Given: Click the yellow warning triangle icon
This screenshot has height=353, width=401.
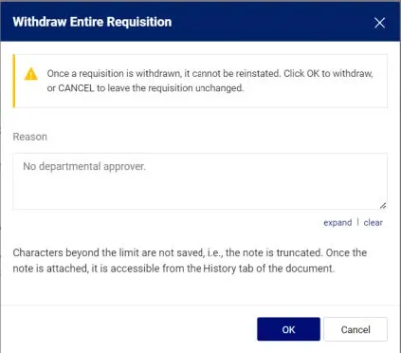Looking at the screenshot, I should click(31, 74).
